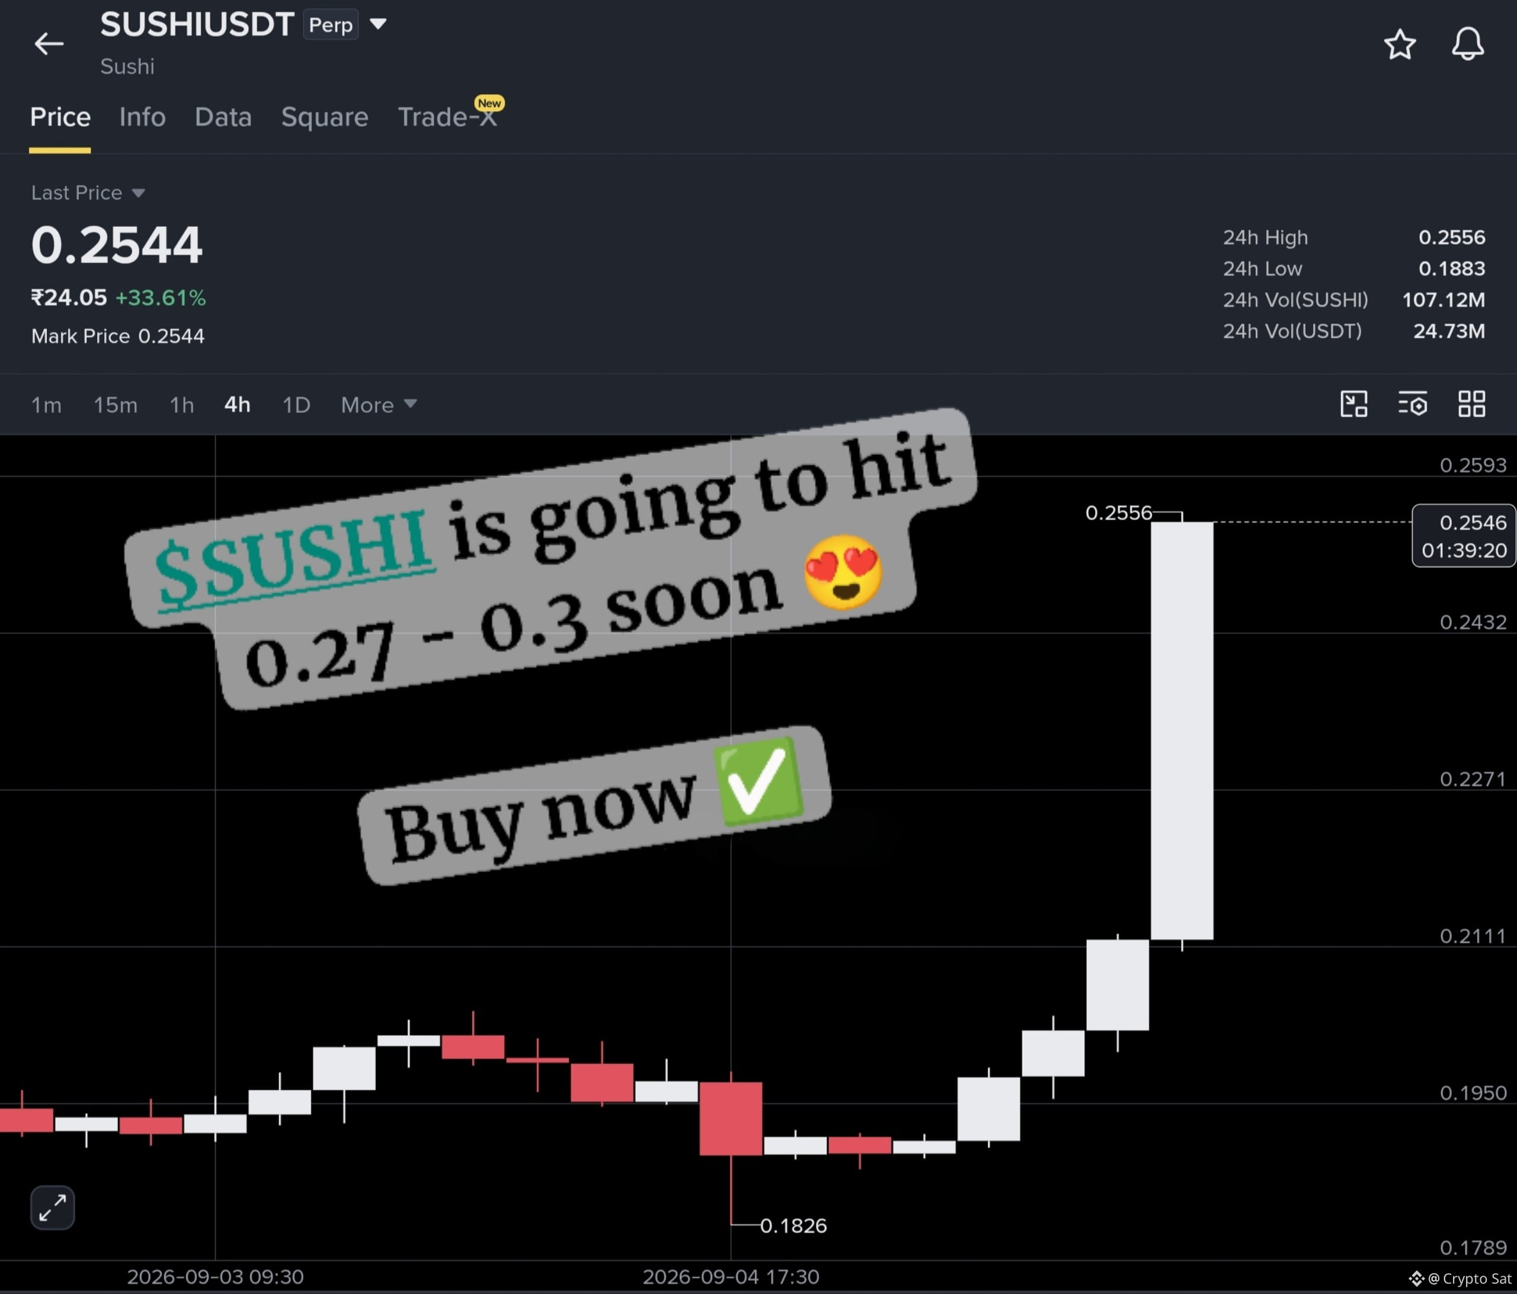Open the grid layout icon
Image resolution: width=1517 pixels, height=1294 pixels.
[x=1471, y=404]
